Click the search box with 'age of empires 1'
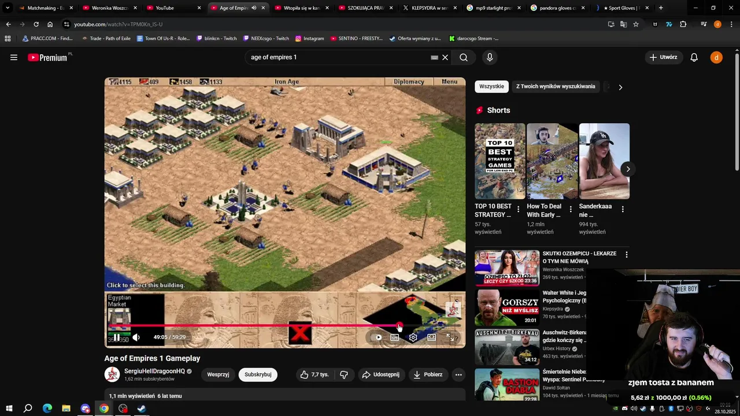Image resolution: width=740 pixels, height=416 pixels. tap(338, 57)
